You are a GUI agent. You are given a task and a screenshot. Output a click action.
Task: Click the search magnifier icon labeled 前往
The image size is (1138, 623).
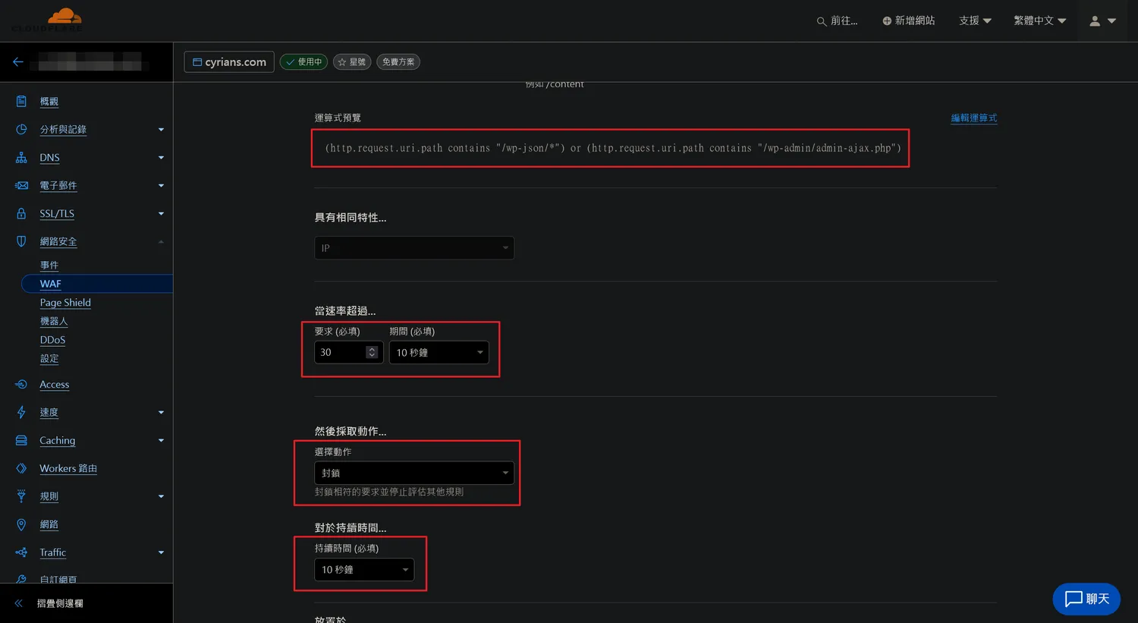click(821, 21)
